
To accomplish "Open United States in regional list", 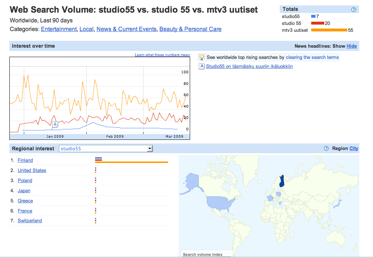I will [32, 171].
